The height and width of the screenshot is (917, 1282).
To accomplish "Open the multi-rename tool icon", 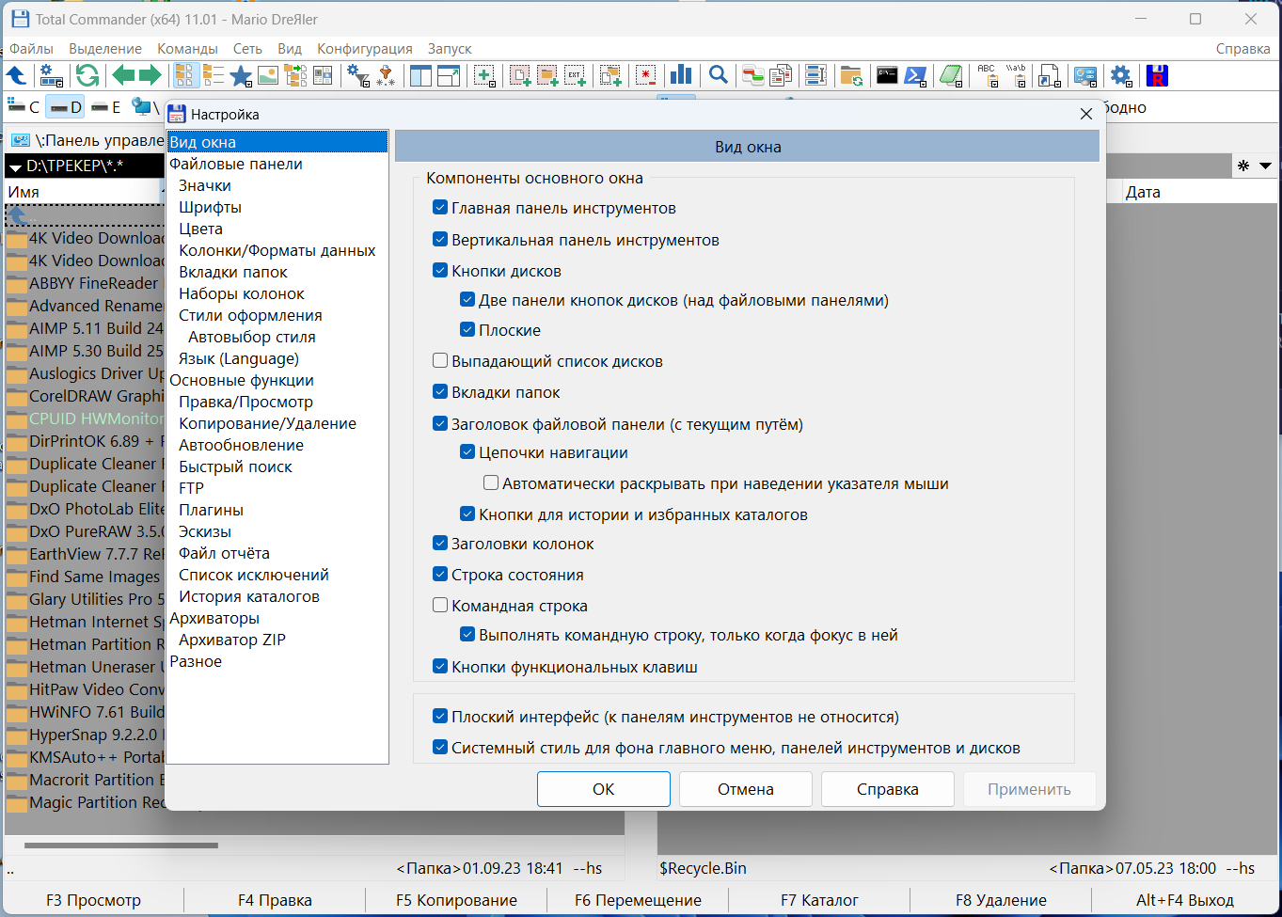I will 815,75.
